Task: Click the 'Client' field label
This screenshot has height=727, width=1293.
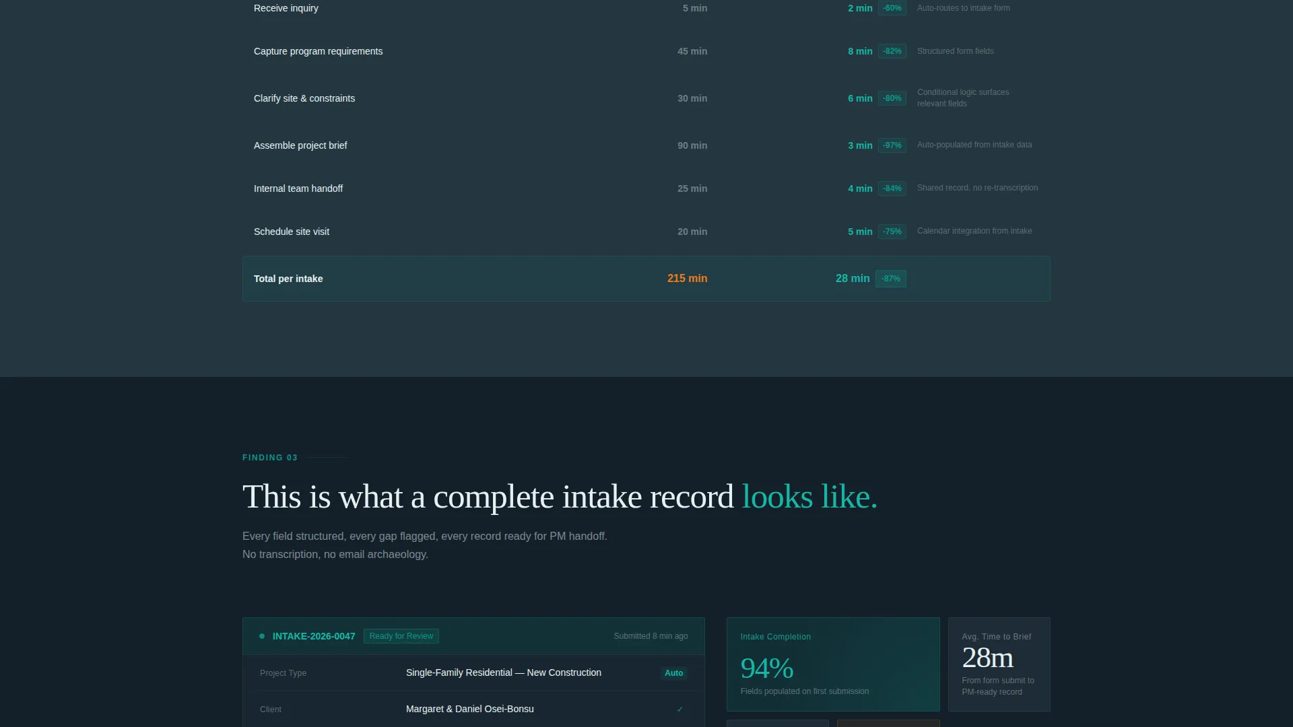Action: coord(271,709)
